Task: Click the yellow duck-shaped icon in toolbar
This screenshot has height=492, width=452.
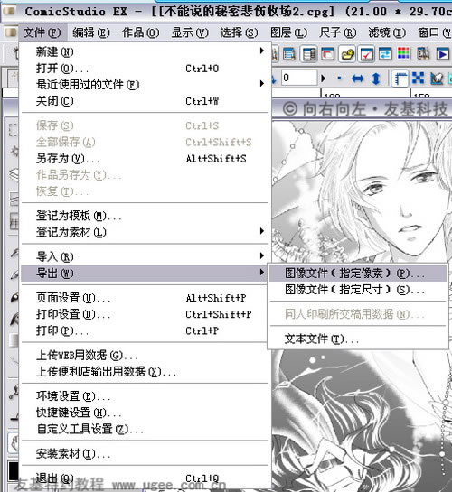Action: (x=347, y=54)
